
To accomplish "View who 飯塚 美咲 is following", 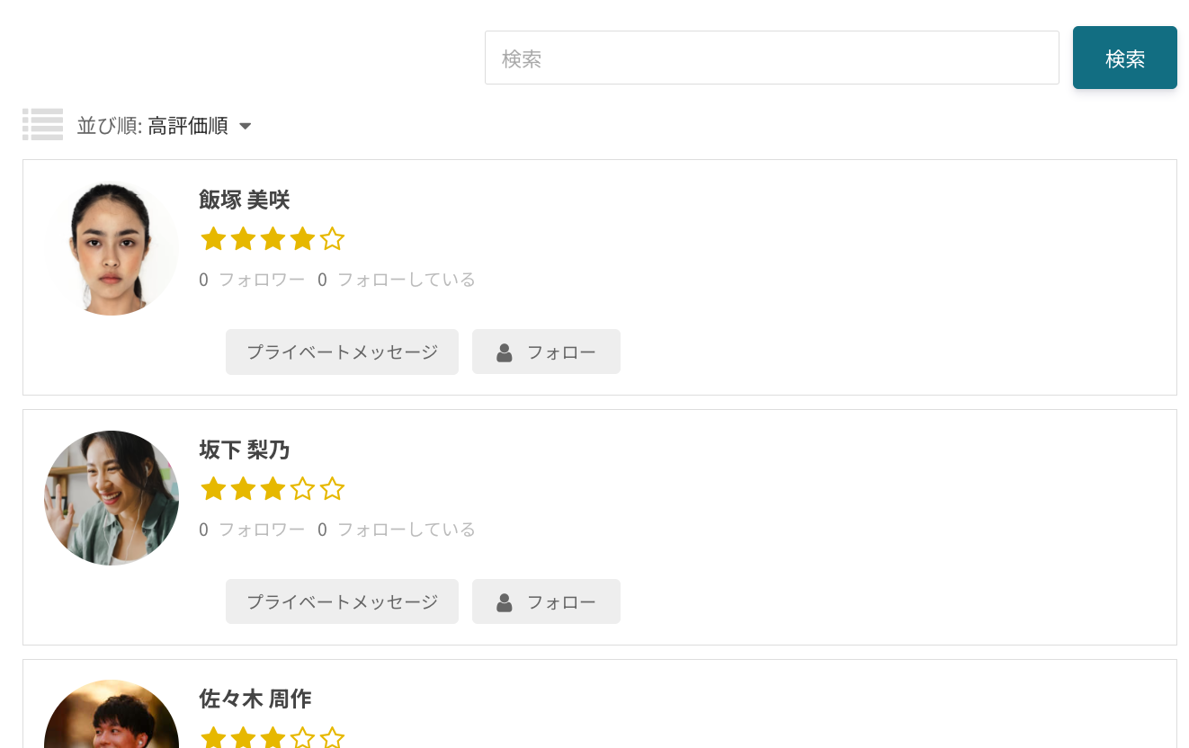I will (x=397, y=280).
